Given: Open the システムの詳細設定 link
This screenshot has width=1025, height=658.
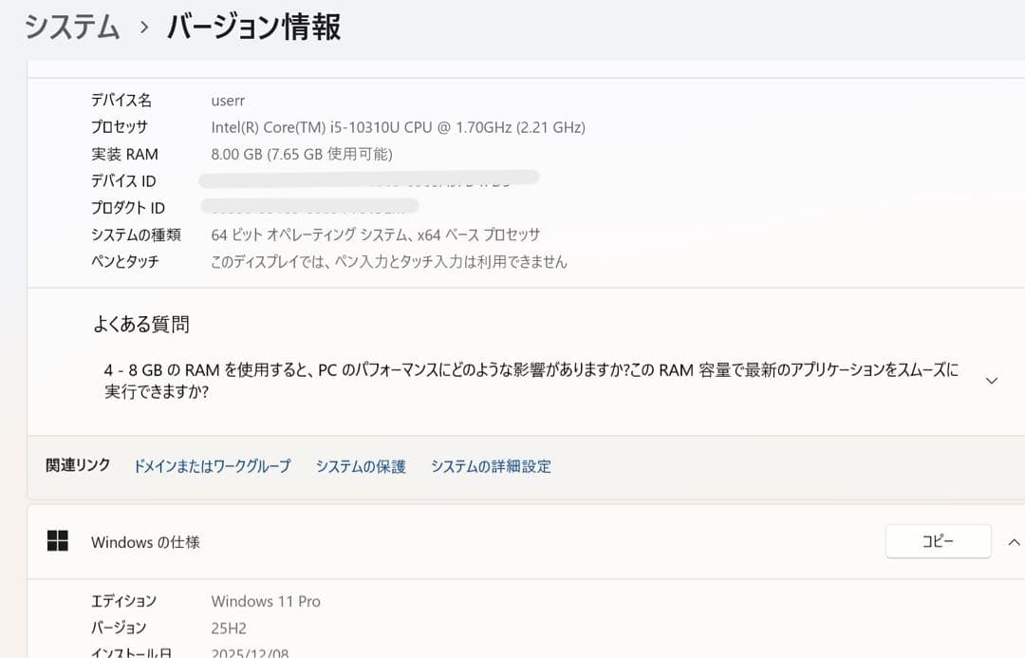Looking at the screenshot, I should click(491, 466).
